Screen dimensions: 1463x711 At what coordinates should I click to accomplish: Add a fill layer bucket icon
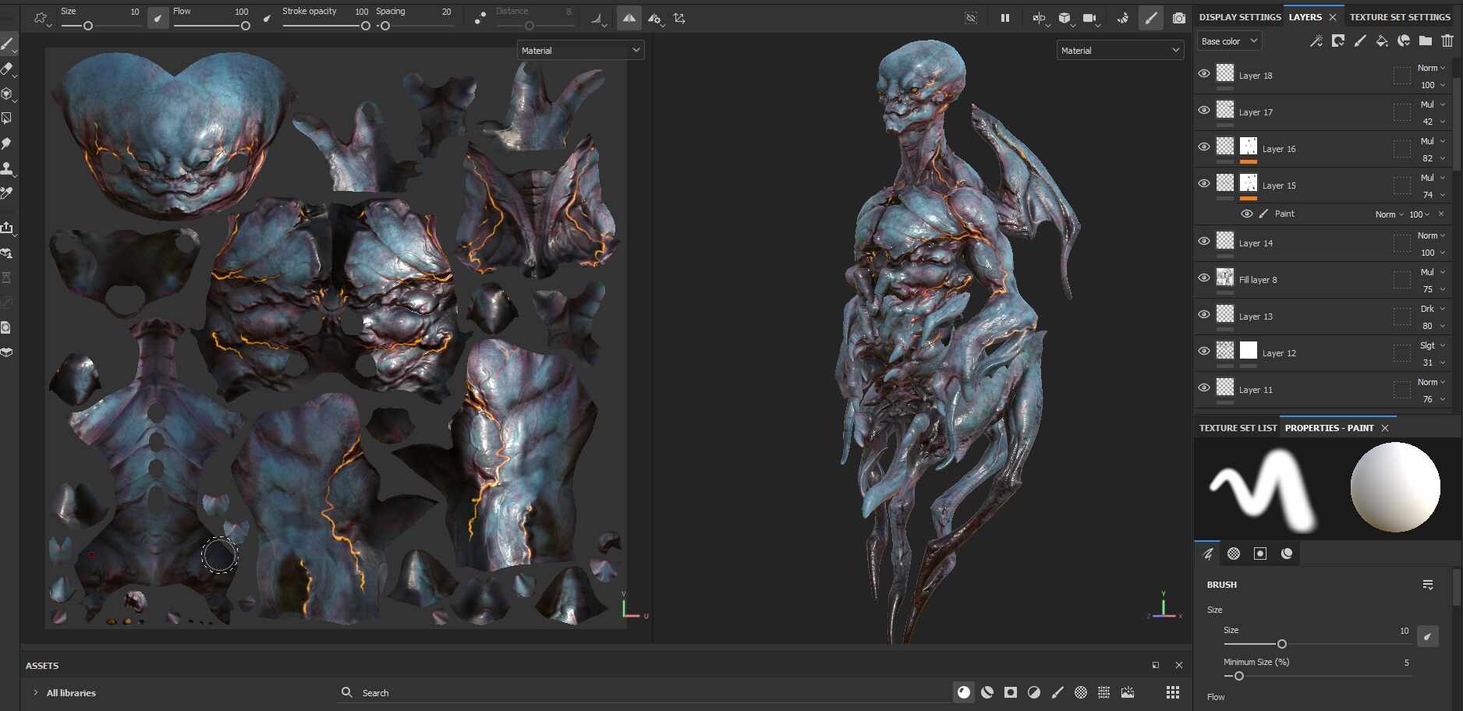1382,41
